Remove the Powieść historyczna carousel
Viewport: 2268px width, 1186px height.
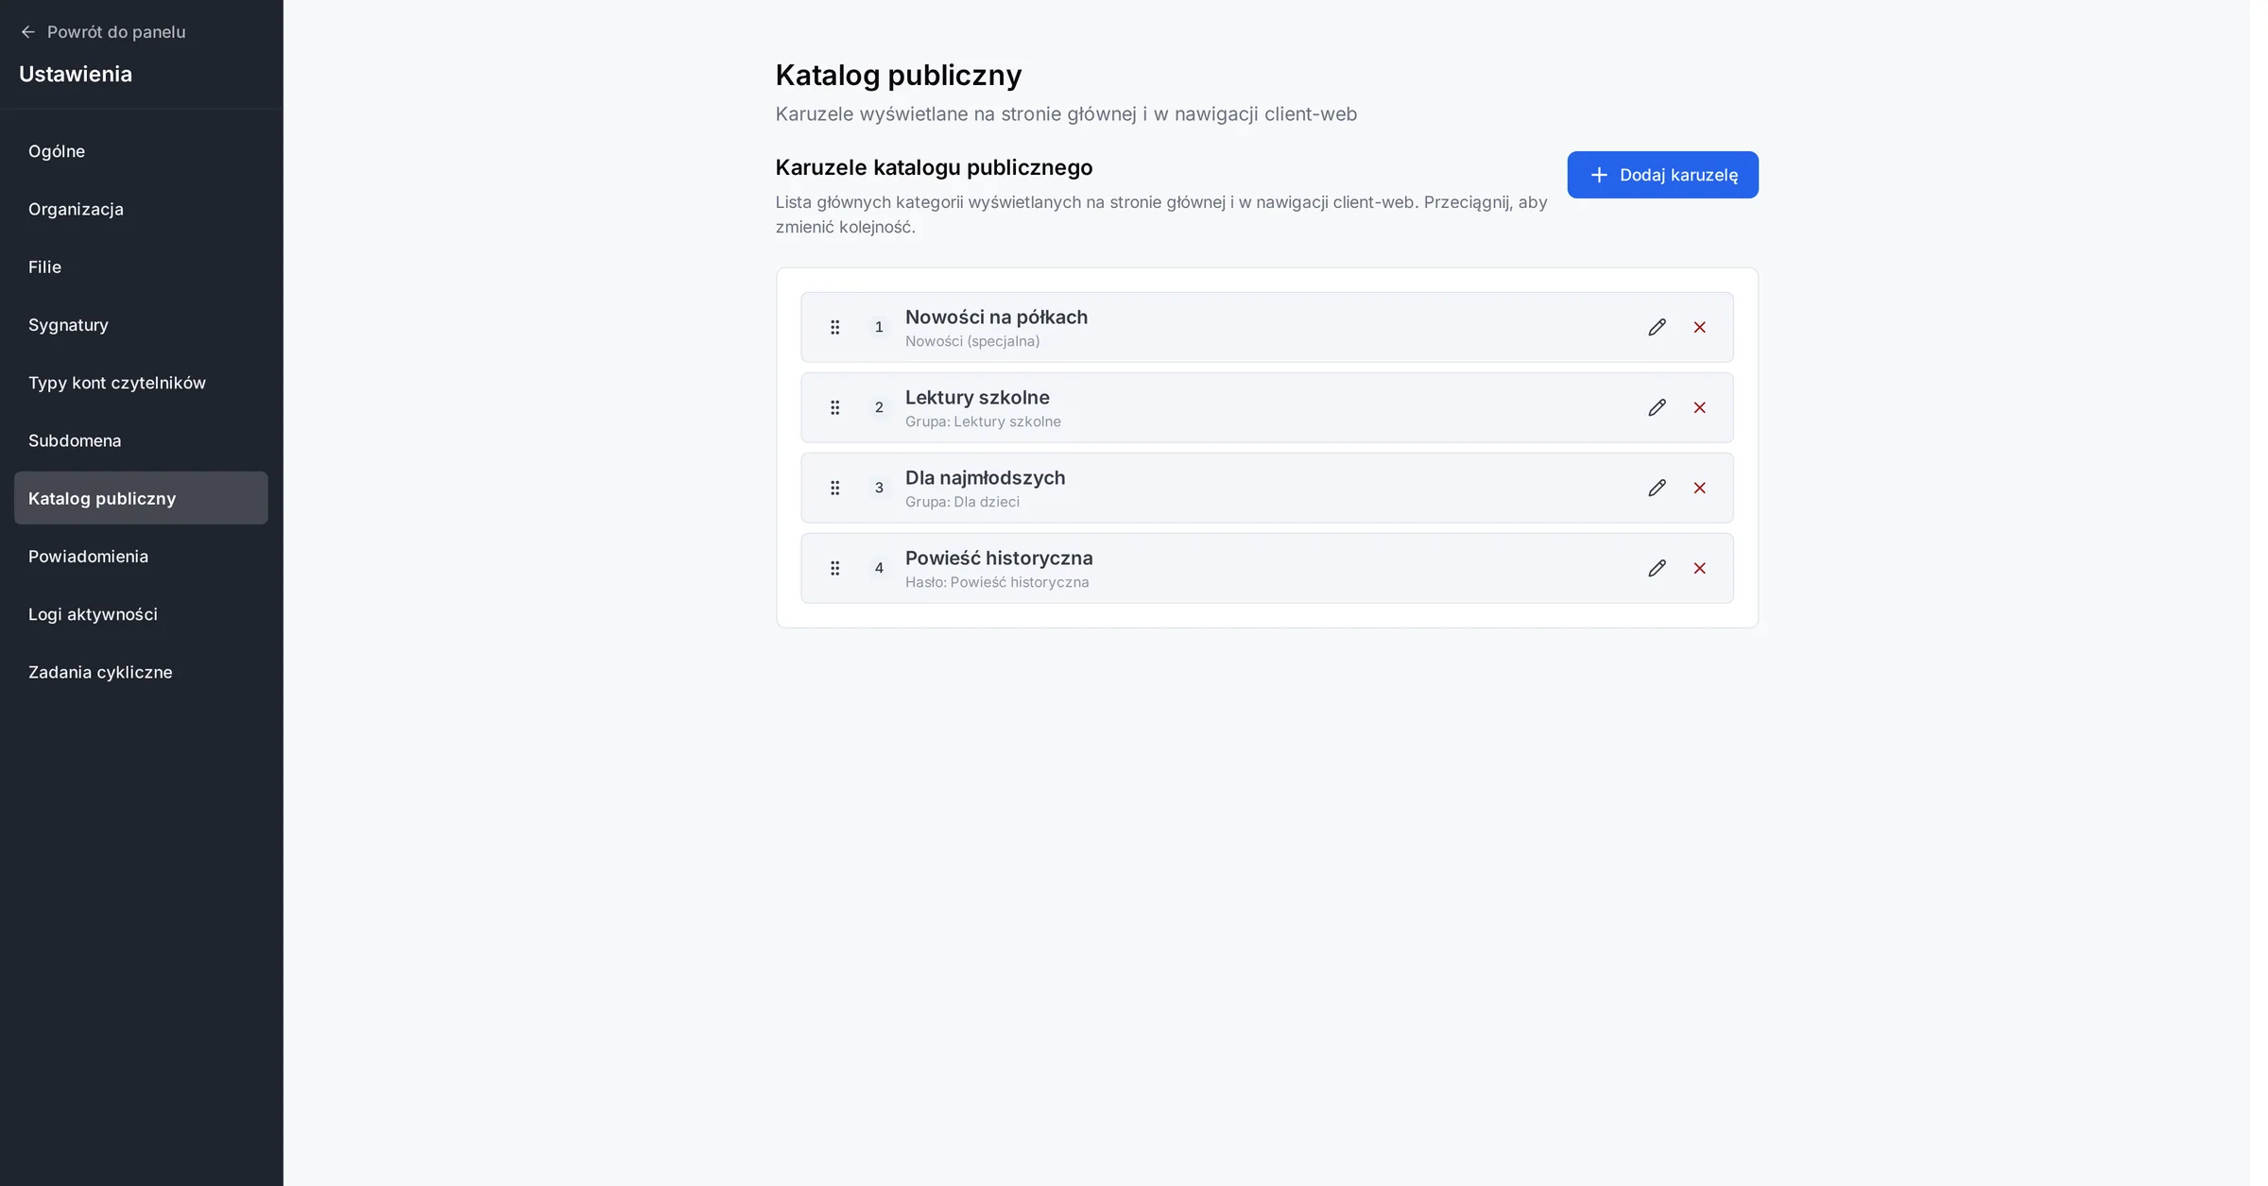tap(1699, 568)
